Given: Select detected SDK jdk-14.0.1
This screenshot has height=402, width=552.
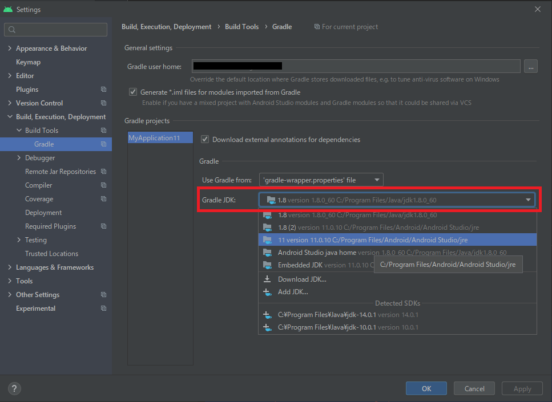Looking at the screenshot, I should pyautogui.click(x=397, y=315).
